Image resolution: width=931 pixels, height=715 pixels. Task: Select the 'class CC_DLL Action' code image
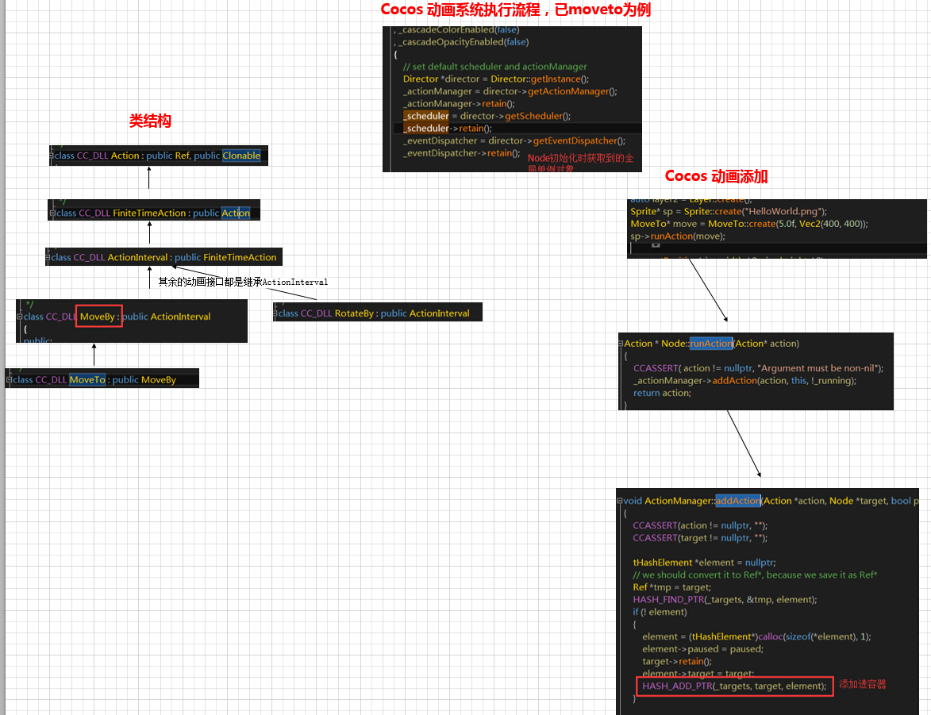coord(159,156)
